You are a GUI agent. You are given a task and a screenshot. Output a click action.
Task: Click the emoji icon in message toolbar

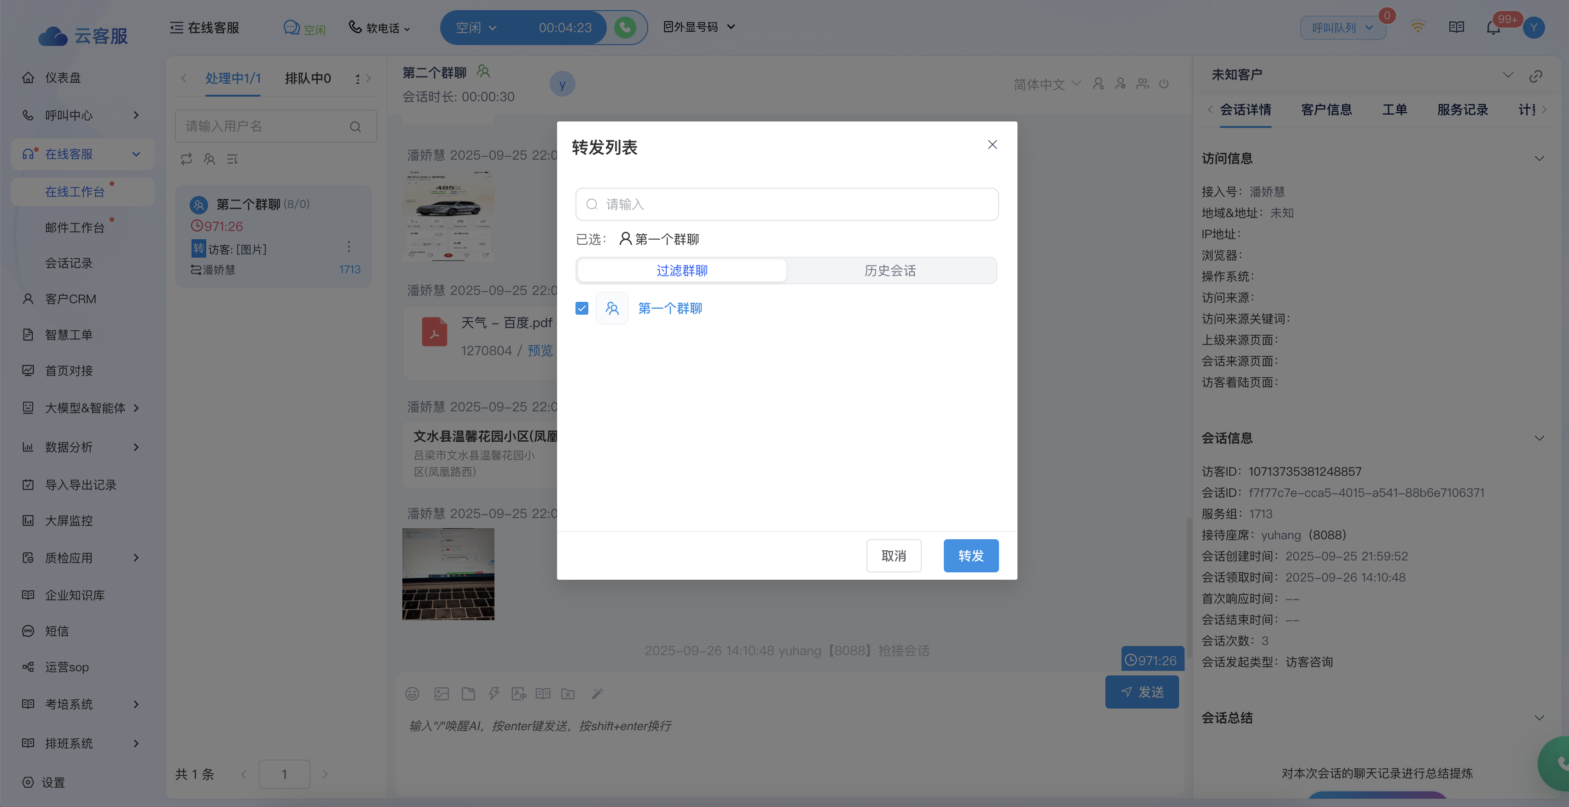coord(413,693)
